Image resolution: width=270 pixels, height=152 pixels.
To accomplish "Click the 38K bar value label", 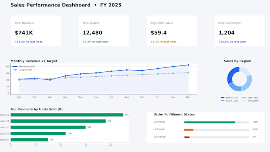I will coord(109,121).
